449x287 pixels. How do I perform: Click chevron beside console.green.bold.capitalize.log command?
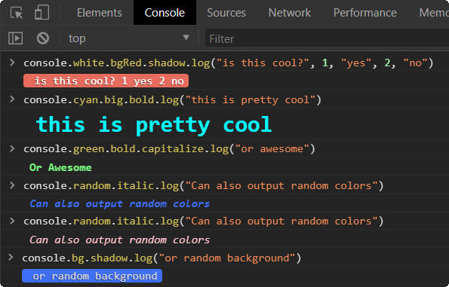12,148
